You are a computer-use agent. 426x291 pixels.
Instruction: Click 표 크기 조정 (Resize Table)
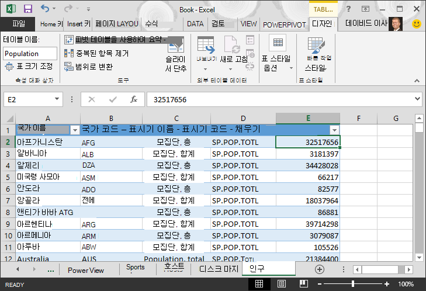tap(29, 66)
